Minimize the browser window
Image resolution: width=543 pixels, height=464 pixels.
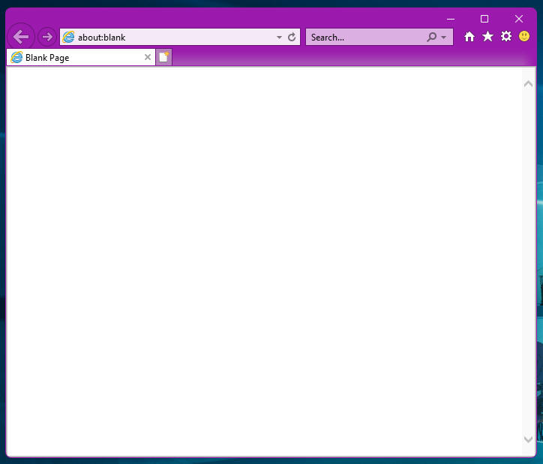pos(451,19)
